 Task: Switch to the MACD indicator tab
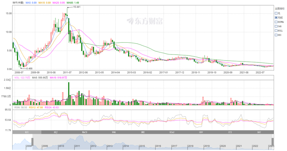coord(85,132)
